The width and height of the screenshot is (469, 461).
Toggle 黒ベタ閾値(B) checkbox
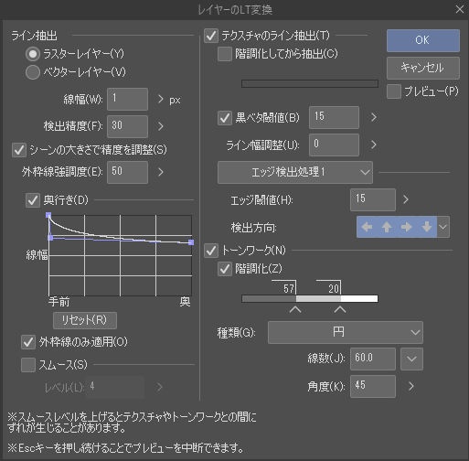tap(225, 118)
